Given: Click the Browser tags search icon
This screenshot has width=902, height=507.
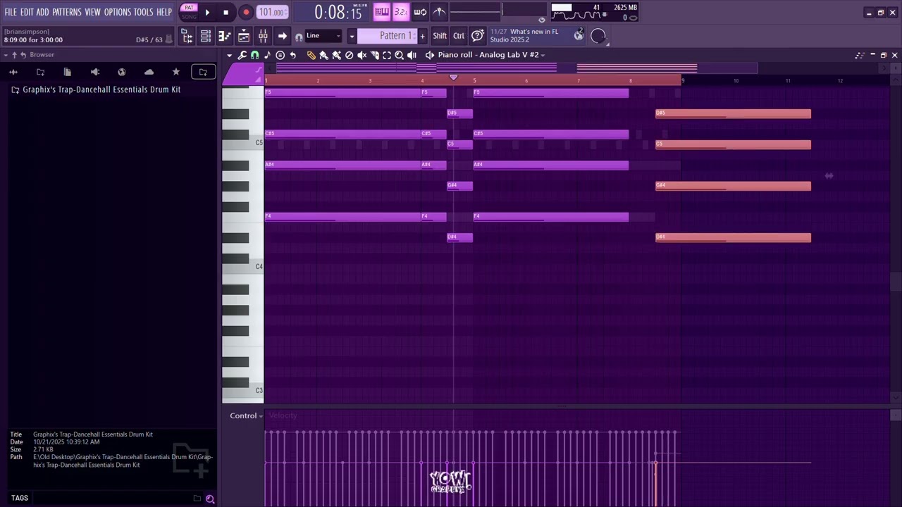Looking at the screenshot, I should pyautogui.click(x=209, y=499).
